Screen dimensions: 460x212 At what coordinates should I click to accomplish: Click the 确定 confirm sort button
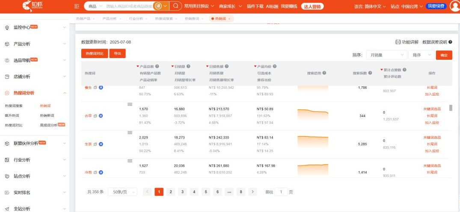click(444, 55)
